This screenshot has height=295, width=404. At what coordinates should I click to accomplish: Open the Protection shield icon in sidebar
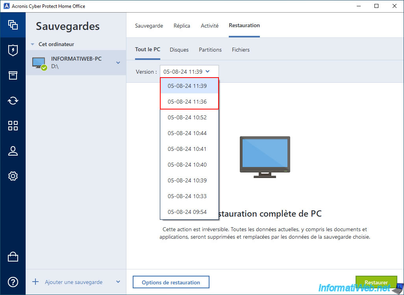(13, 50)
